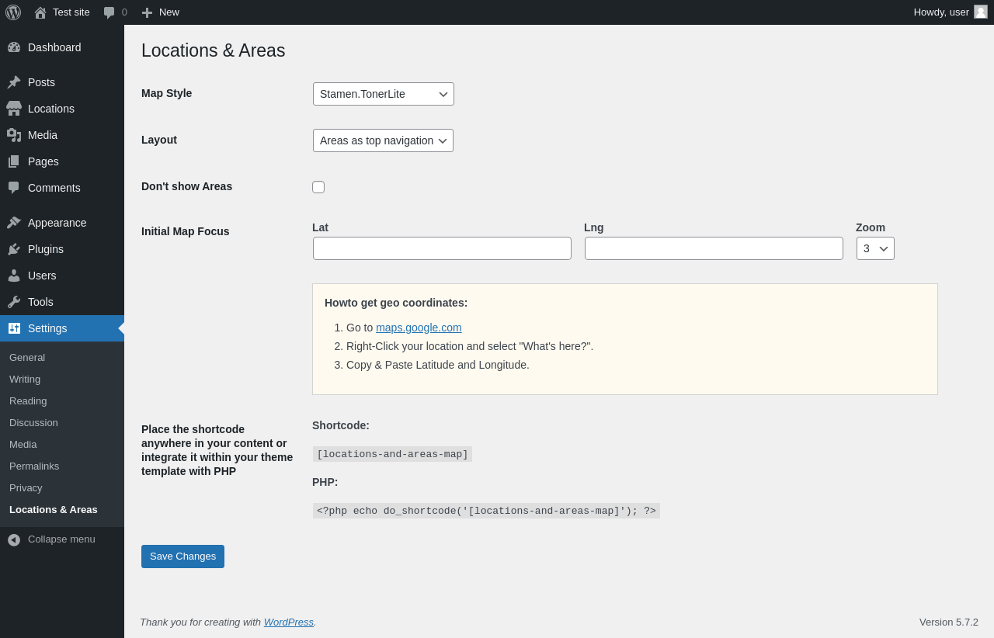
Task: Click the PHP do_shortcode code snippet
Action: tap(486, 511)
